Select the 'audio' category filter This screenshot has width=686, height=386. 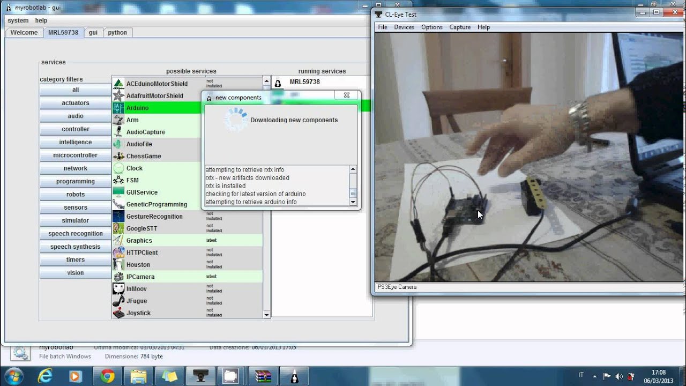[x=76, y=116]
